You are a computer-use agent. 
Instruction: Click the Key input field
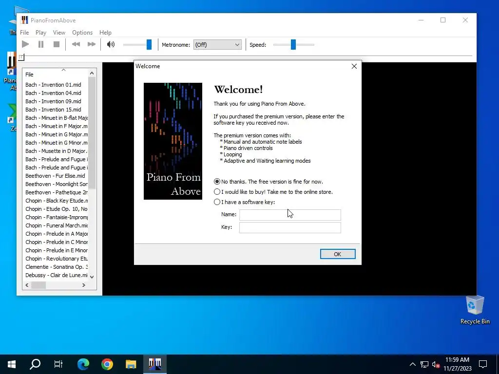click(290, 228)
